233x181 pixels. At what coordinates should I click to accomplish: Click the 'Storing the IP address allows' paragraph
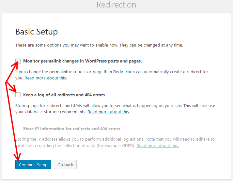click(115, 143)
